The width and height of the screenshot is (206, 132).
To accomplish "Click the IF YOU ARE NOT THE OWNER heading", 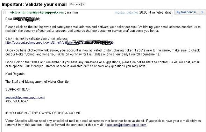I will [x=43, y=113].
